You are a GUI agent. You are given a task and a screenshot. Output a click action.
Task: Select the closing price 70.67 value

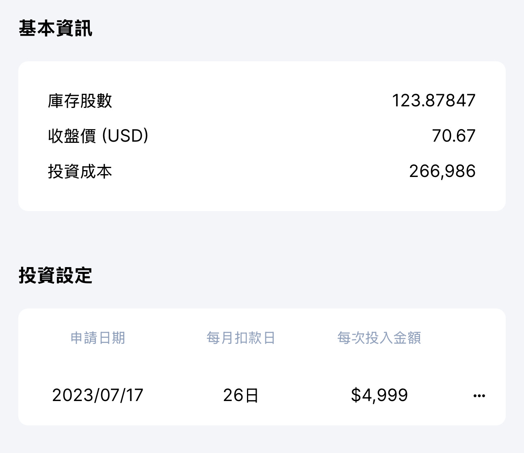(x=454, y=136)
